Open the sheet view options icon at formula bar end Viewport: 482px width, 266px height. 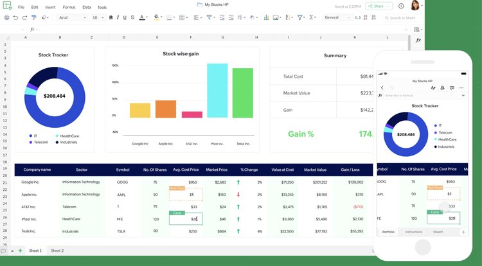point(418,30)
